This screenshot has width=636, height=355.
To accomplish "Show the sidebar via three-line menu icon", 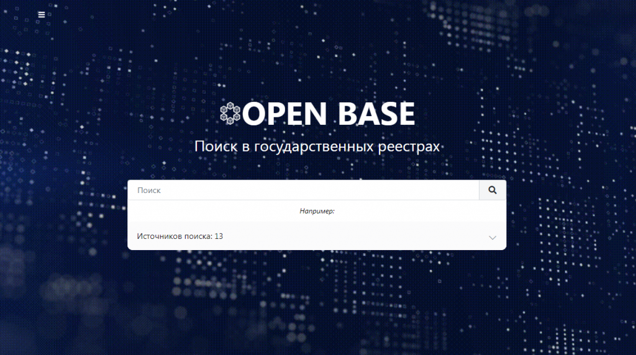I will (x=42, y=15).
